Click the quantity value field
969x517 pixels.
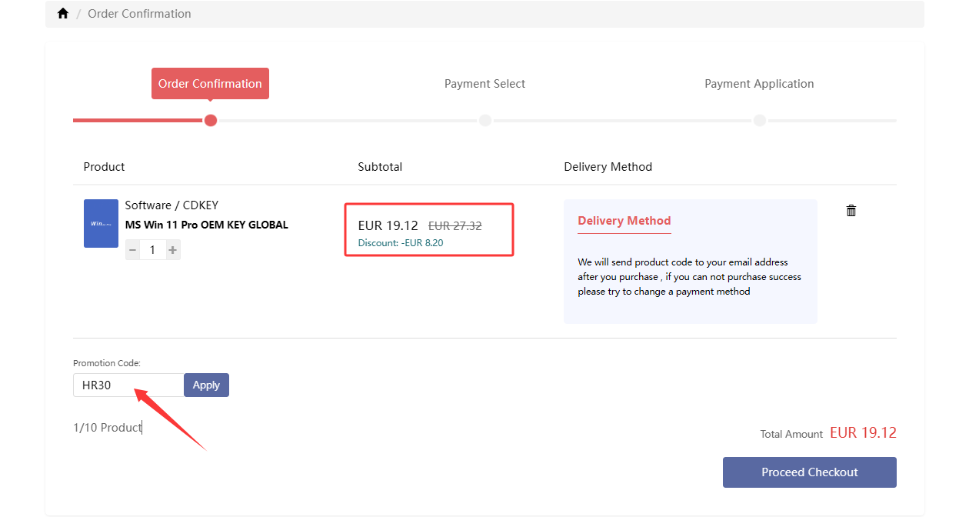coord(152,250)
